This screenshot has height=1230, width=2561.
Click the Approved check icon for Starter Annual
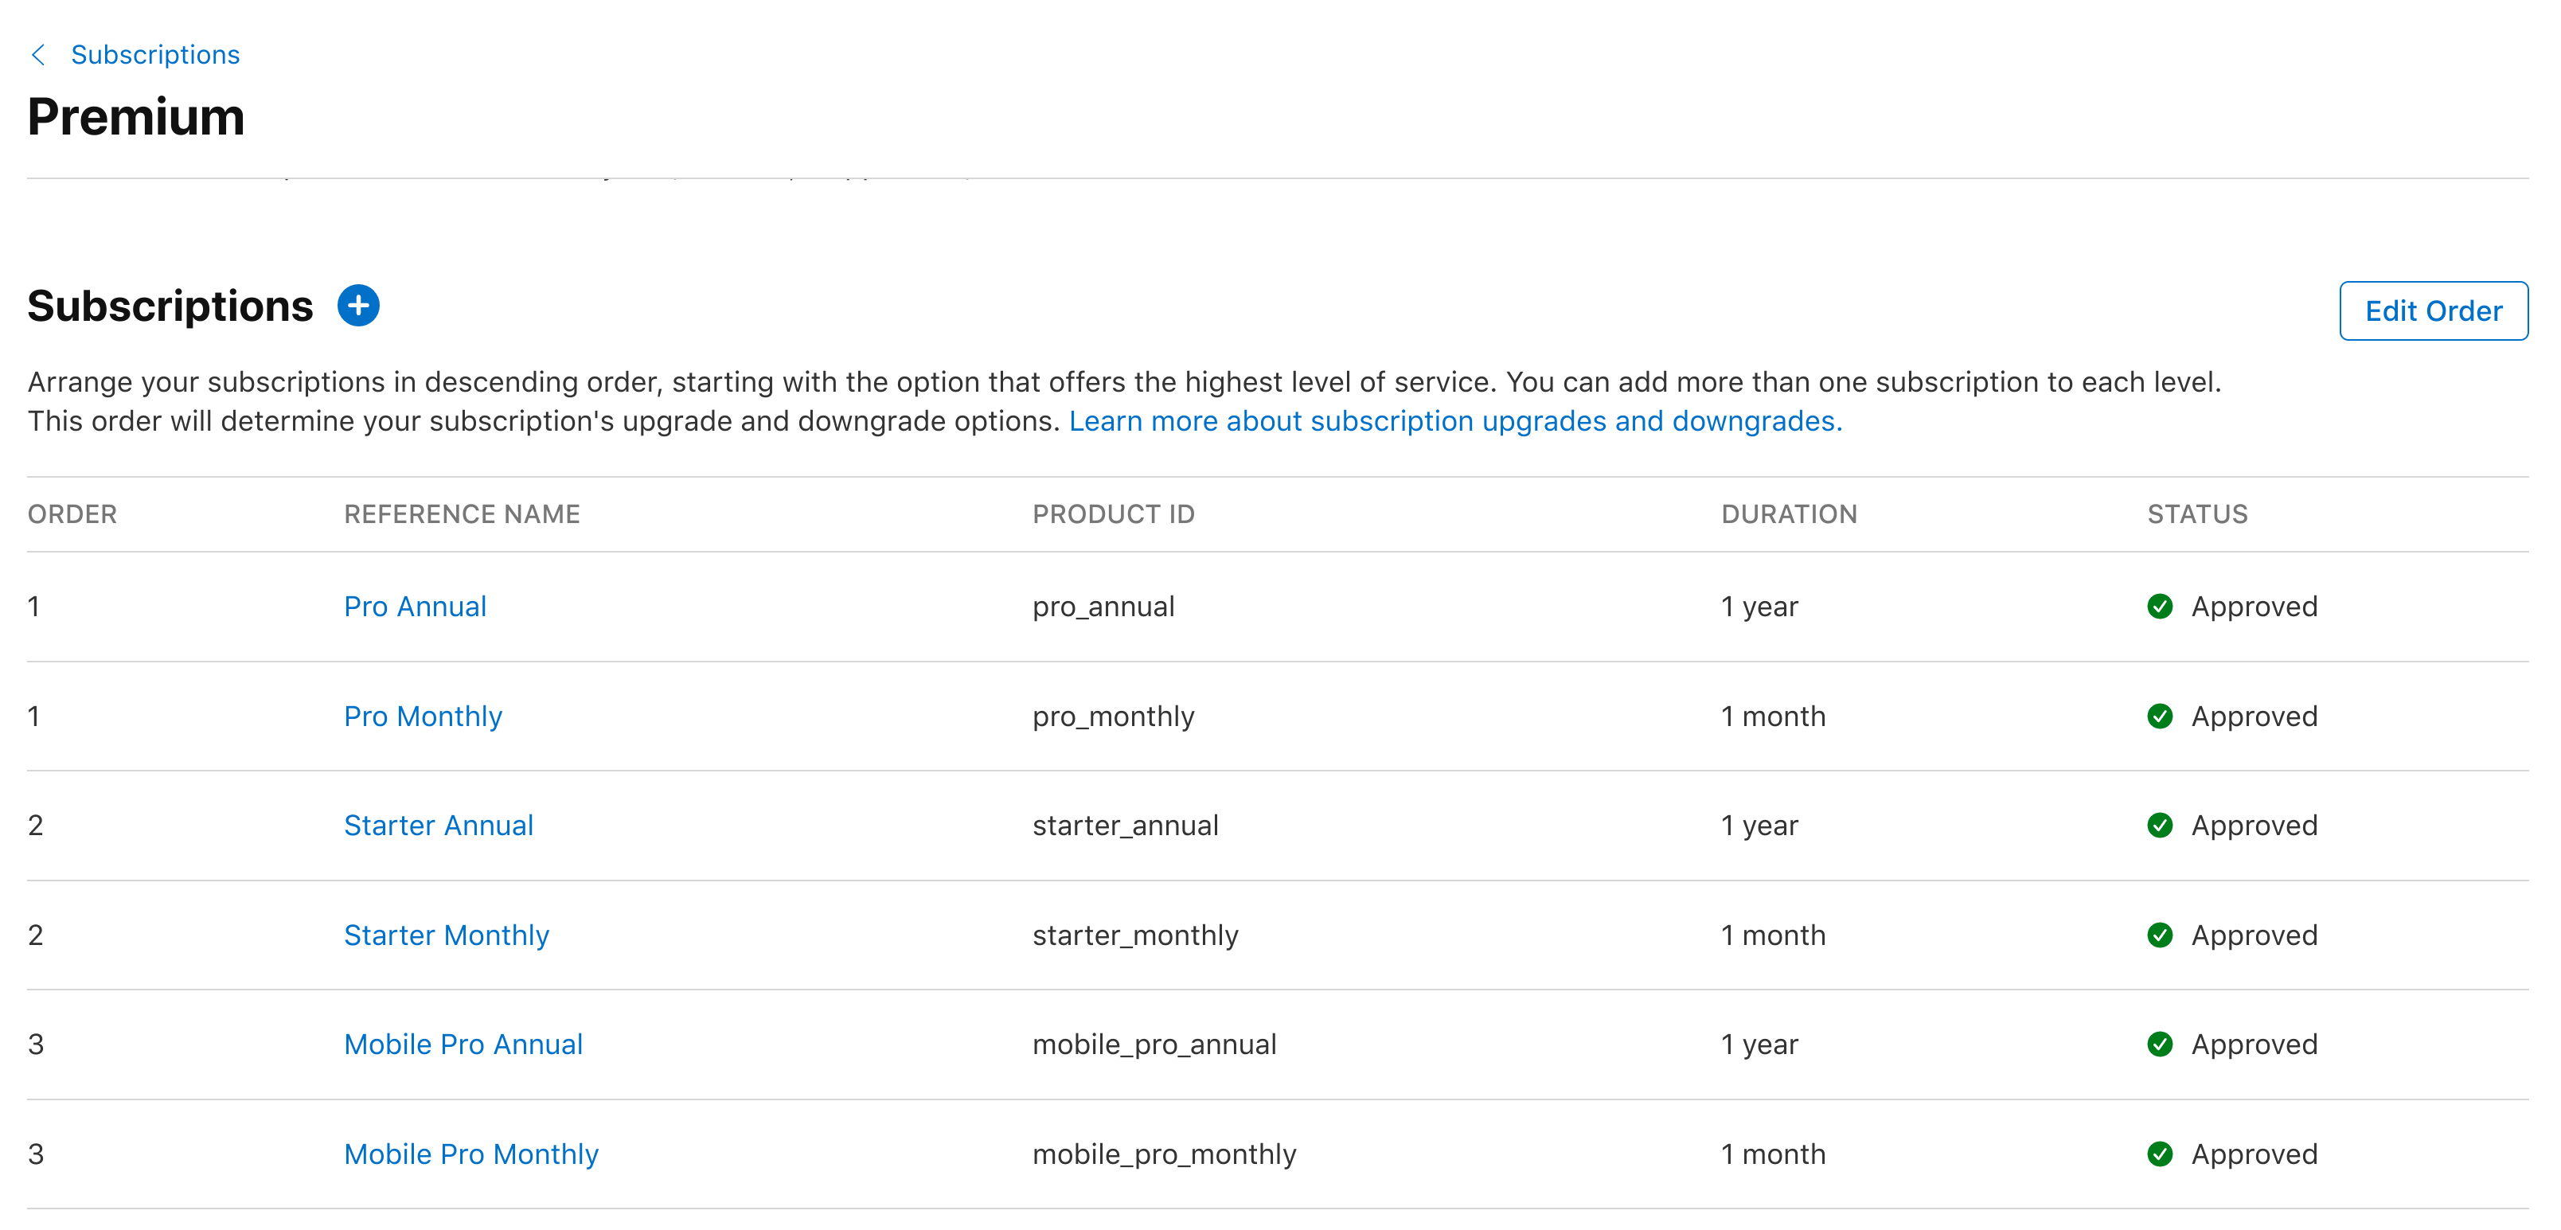pyautogui.click(x=2159, y=826)
